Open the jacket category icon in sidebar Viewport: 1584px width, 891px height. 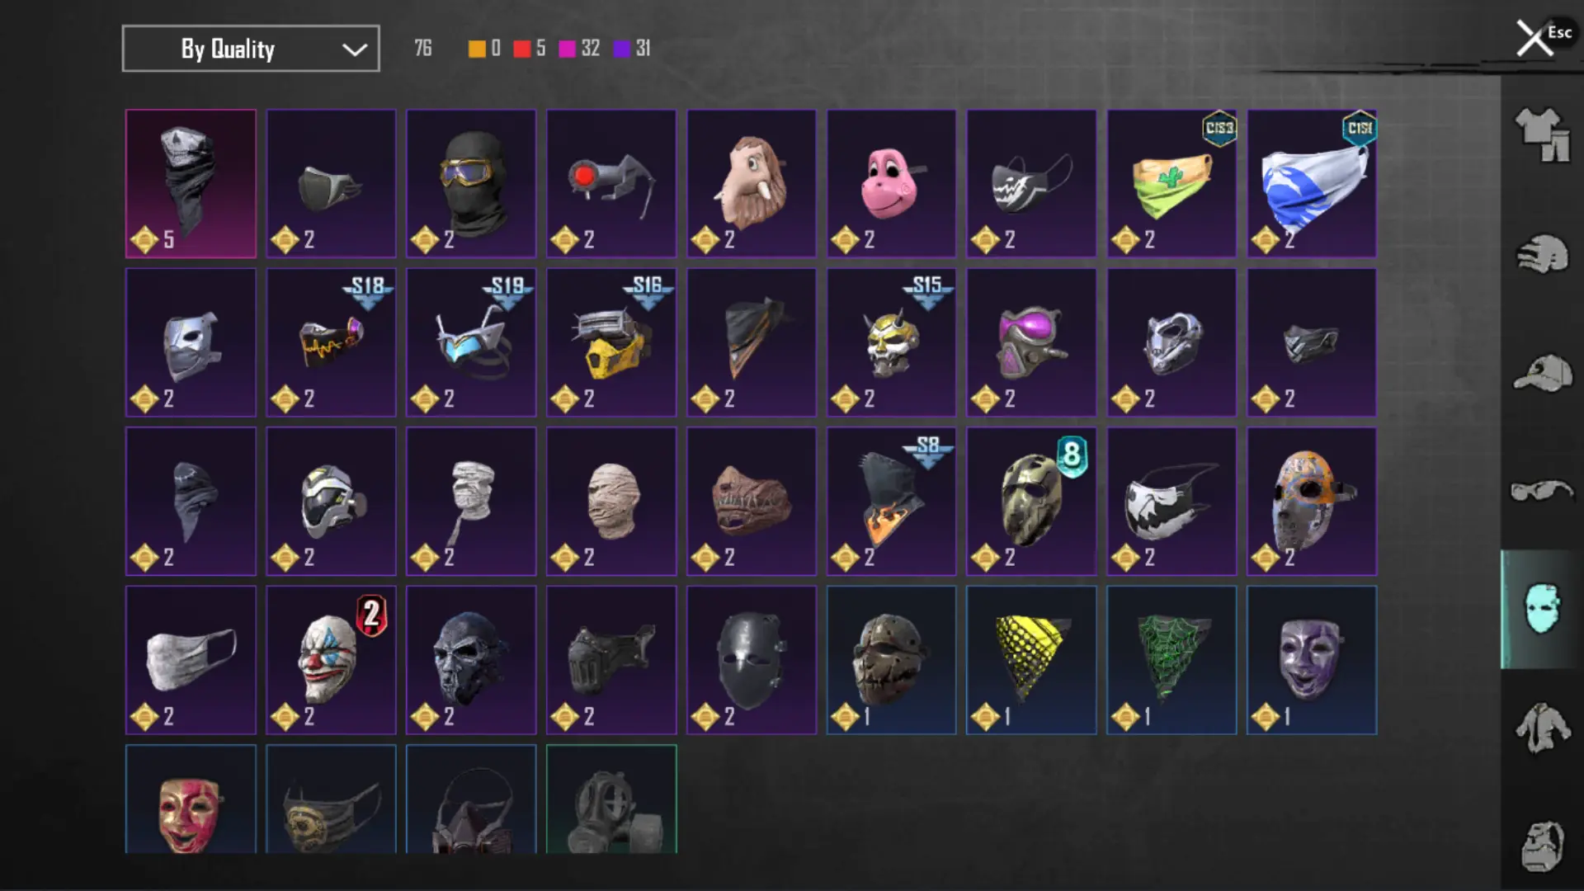click(x=1542, y=728)
